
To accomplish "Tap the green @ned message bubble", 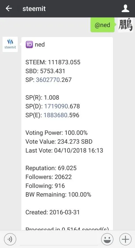I will (103, 25).
